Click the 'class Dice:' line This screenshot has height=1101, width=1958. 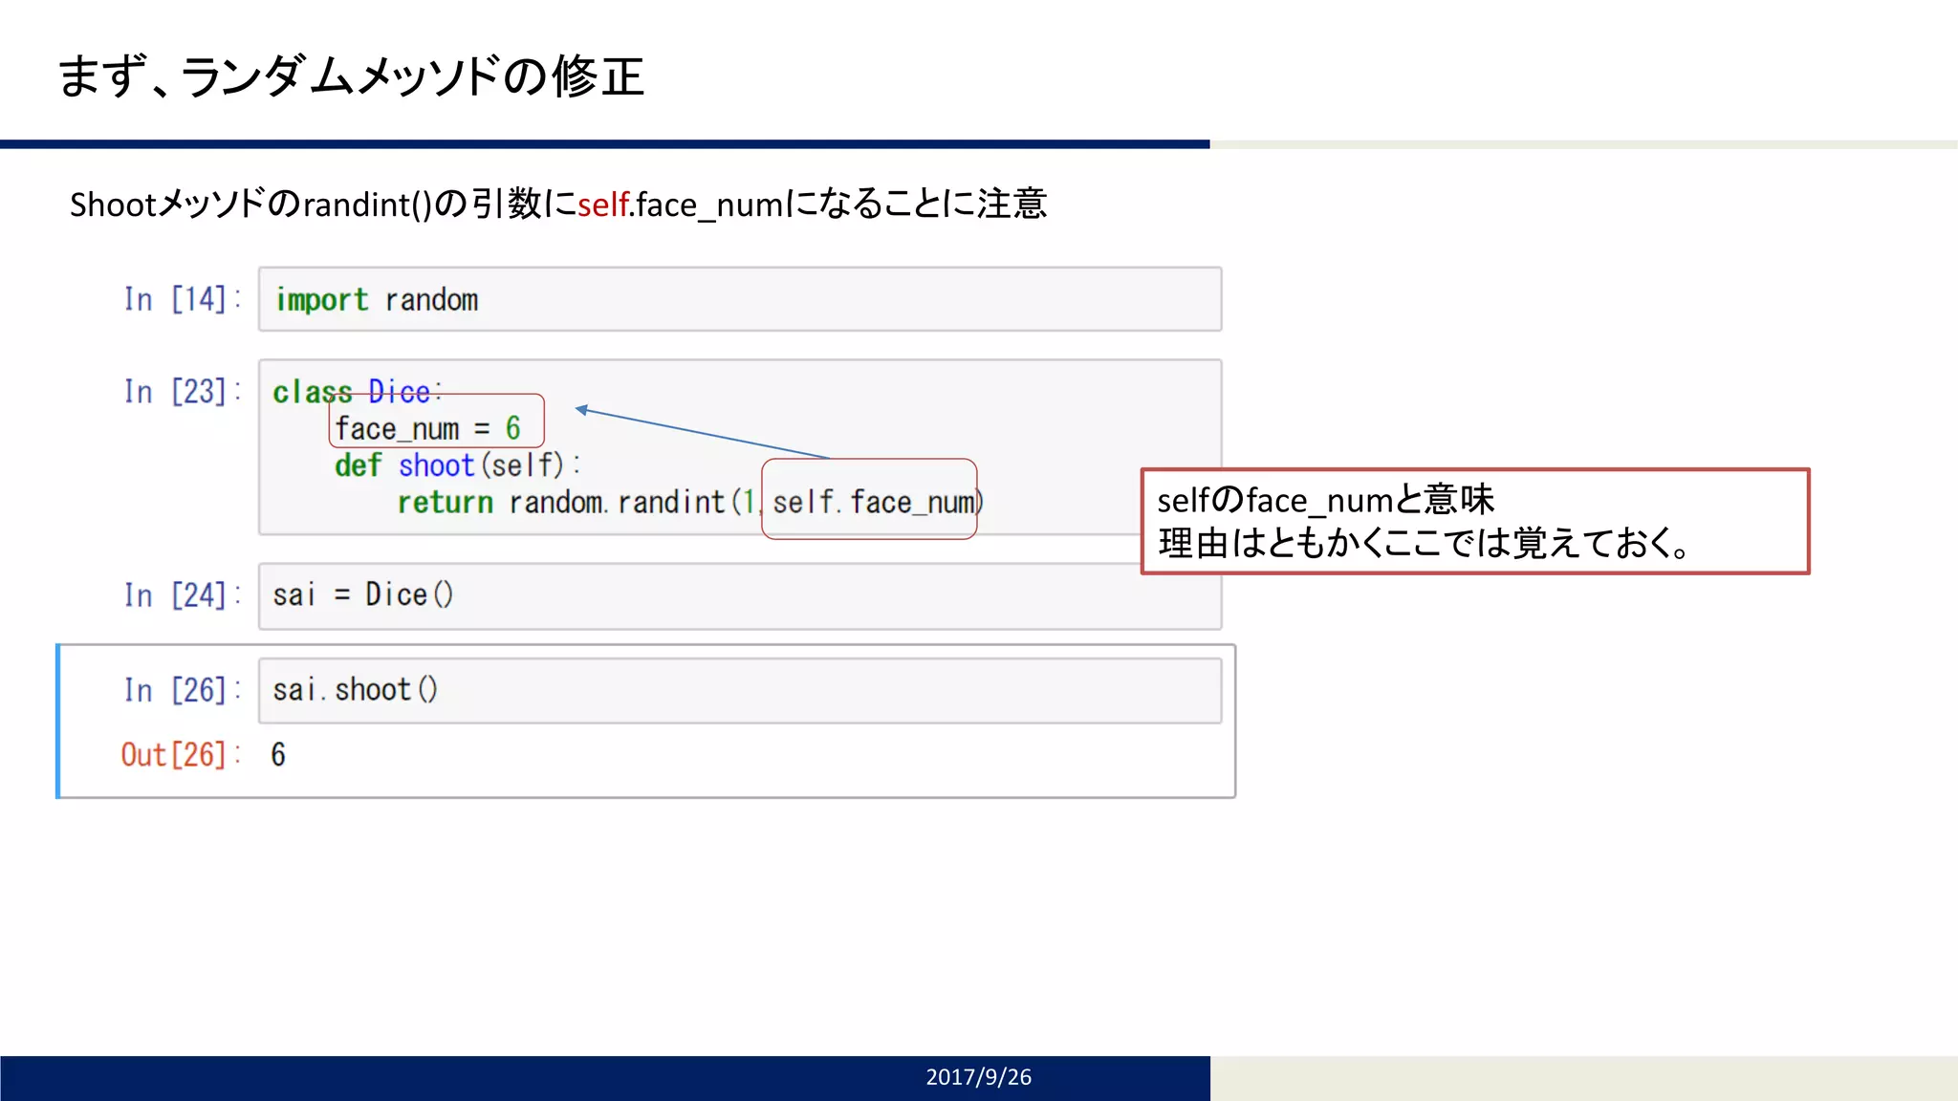coord(357,392)
